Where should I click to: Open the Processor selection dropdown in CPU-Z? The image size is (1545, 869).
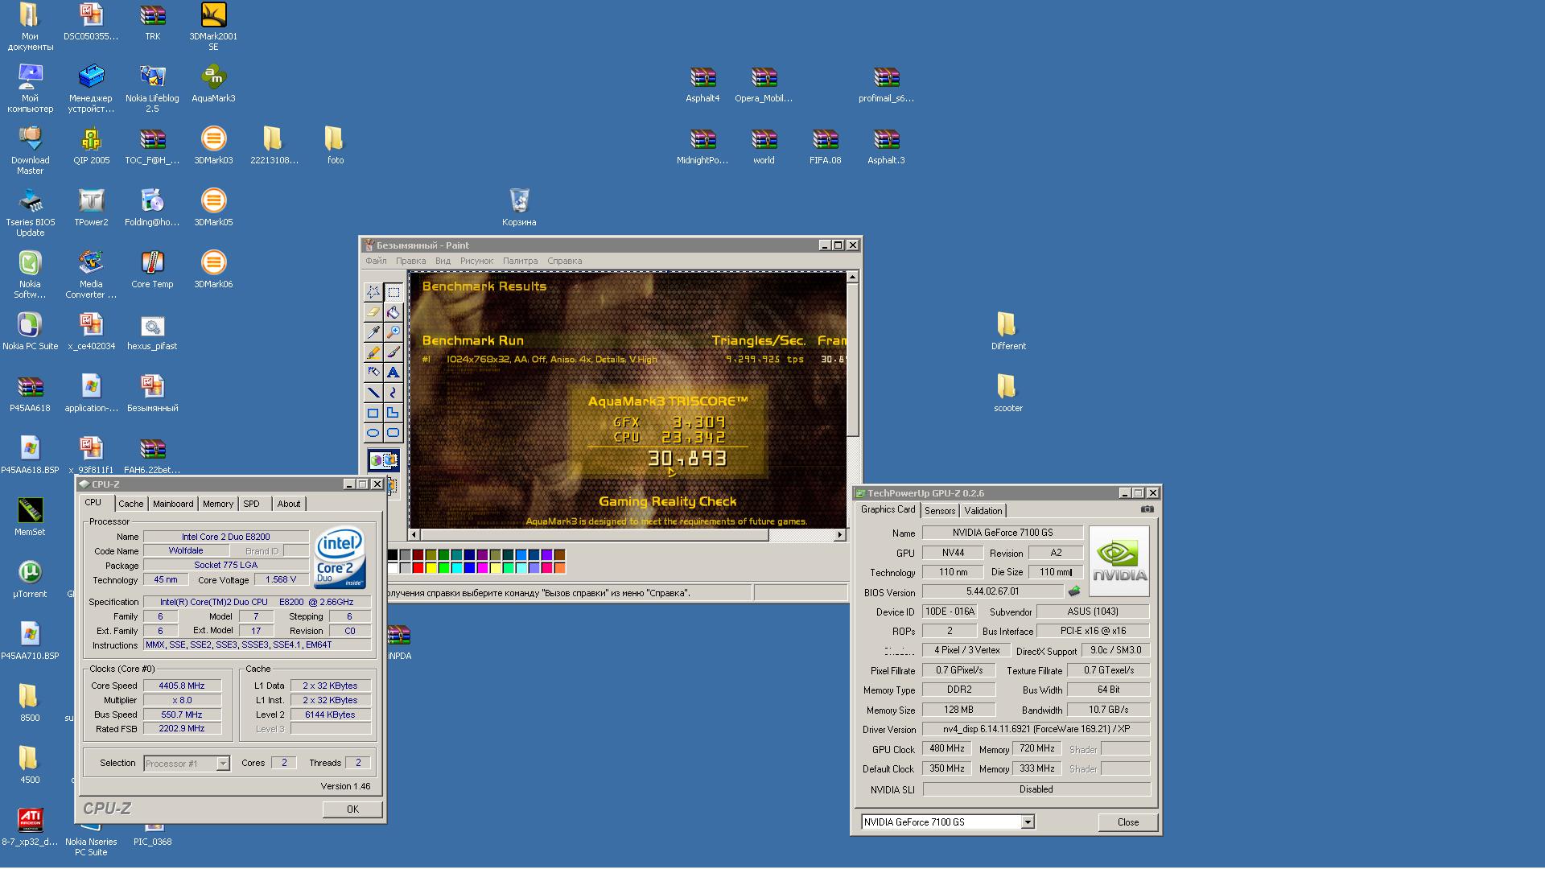tap(223, 764)
